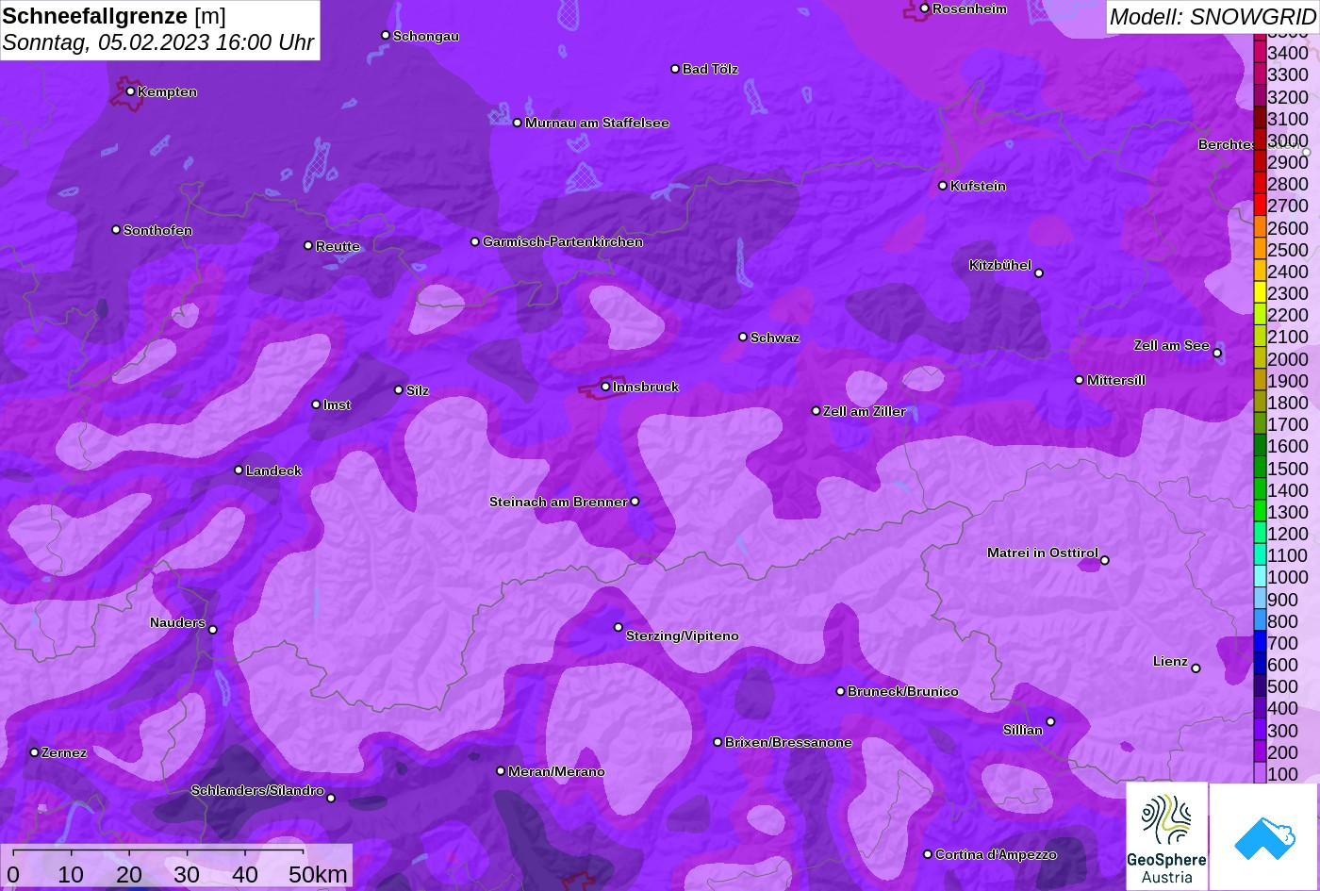Select the Murnau am Staffelsee marker
This screenshot has height=891, width=1320.
coord(517,123)
